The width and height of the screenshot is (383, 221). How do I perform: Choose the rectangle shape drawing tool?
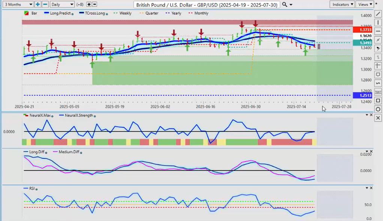(378, 100)
